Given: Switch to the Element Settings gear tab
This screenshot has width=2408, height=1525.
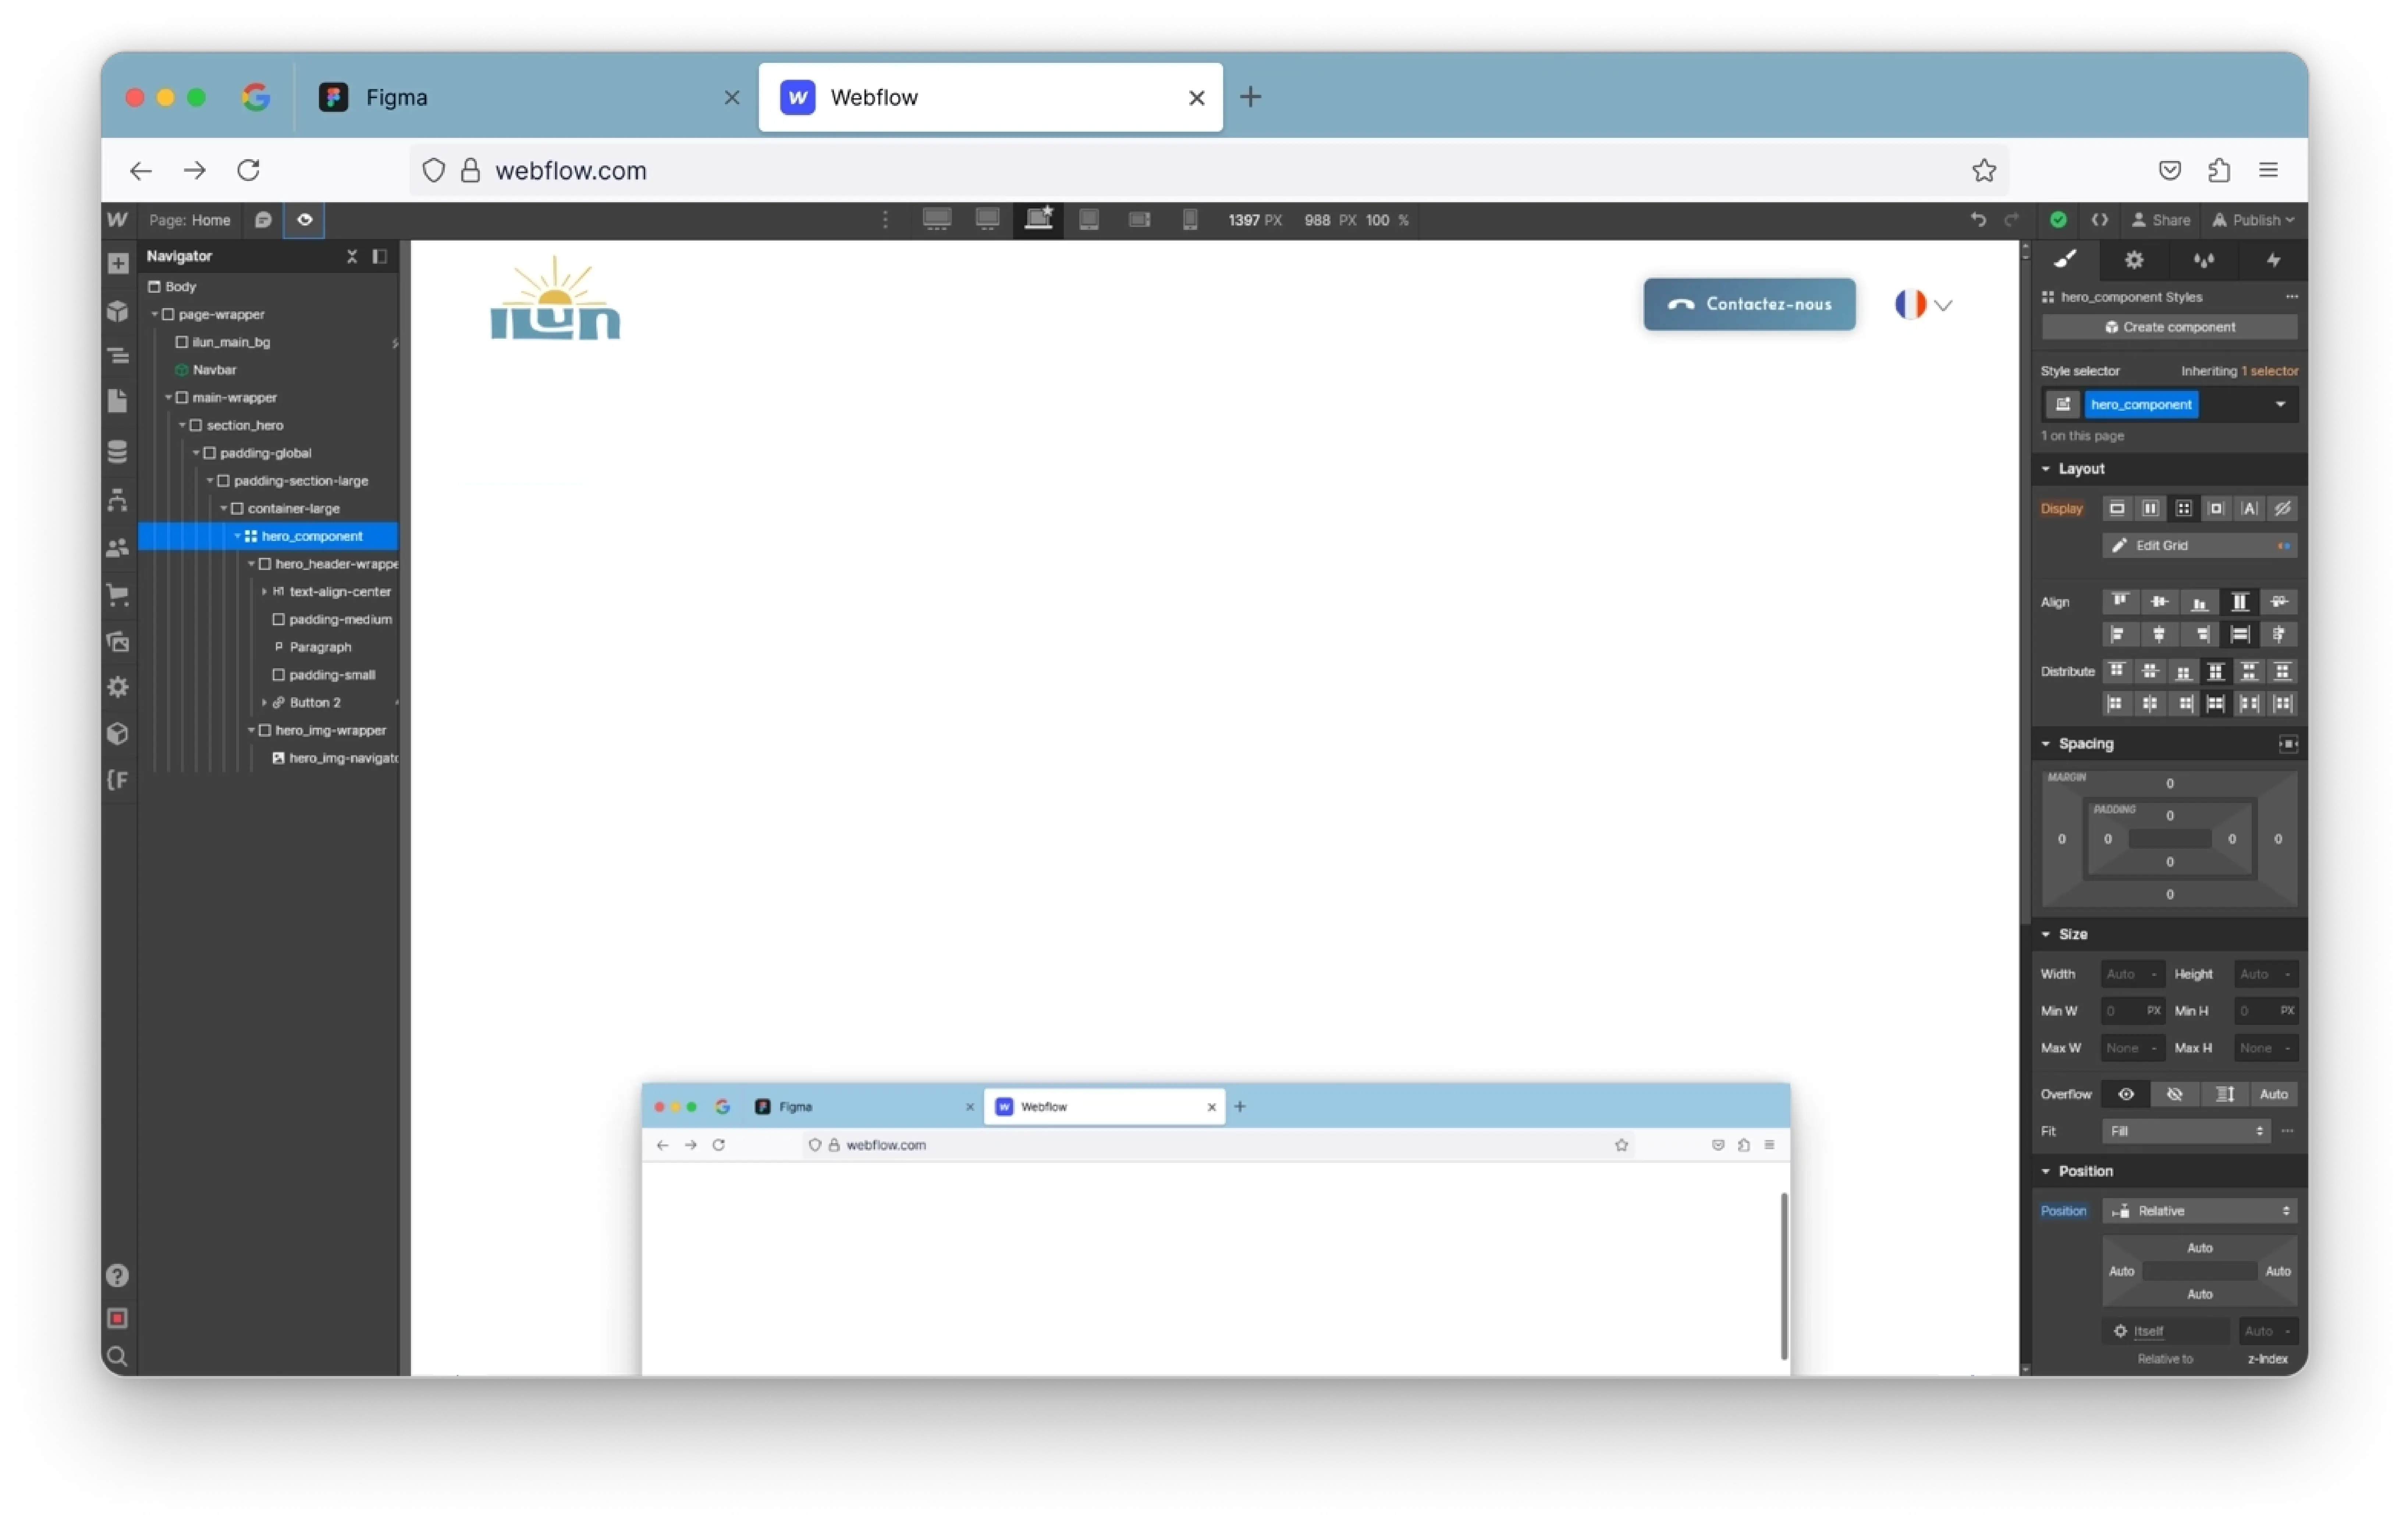Looking at the screenshot, I should point(2134,260).
